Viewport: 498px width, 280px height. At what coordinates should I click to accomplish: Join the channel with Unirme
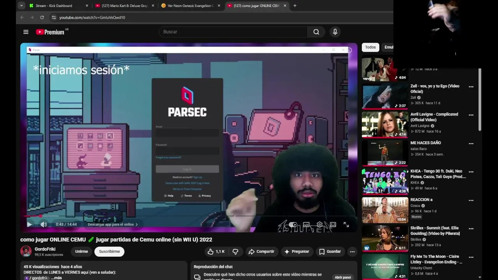coord(81,252)
